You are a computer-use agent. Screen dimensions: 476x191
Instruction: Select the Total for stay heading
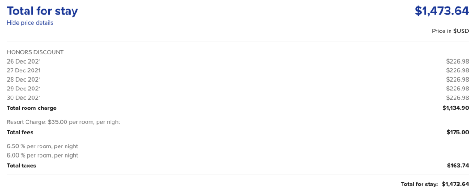pyautogui.click(x=42, y=11)
